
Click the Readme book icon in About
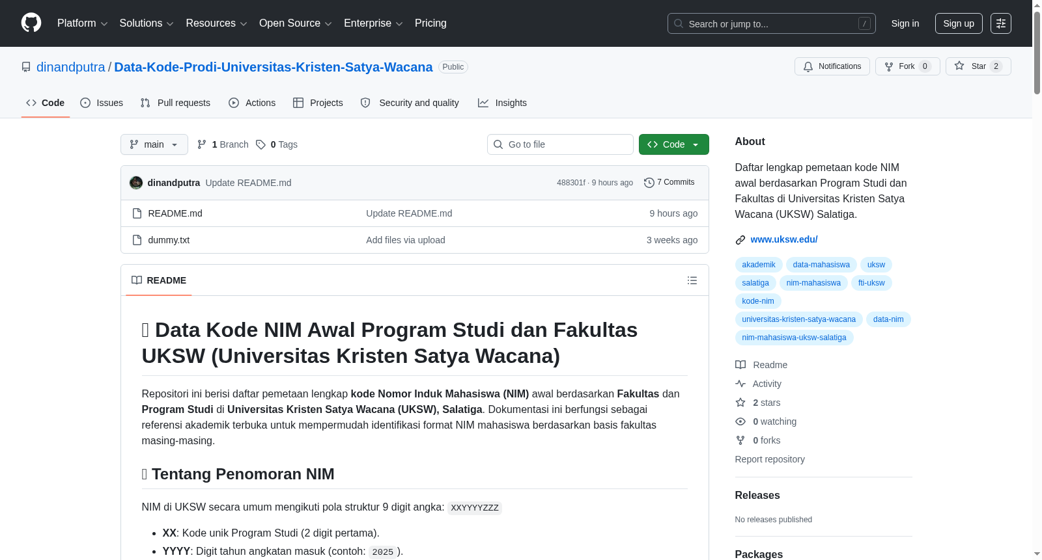(x=740, y=365)
